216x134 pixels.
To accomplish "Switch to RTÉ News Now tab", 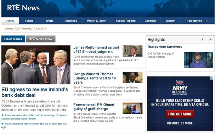I will pos(40,39).
